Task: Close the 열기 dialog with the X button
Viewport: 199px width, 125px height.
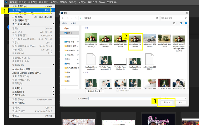Action: 187,13
